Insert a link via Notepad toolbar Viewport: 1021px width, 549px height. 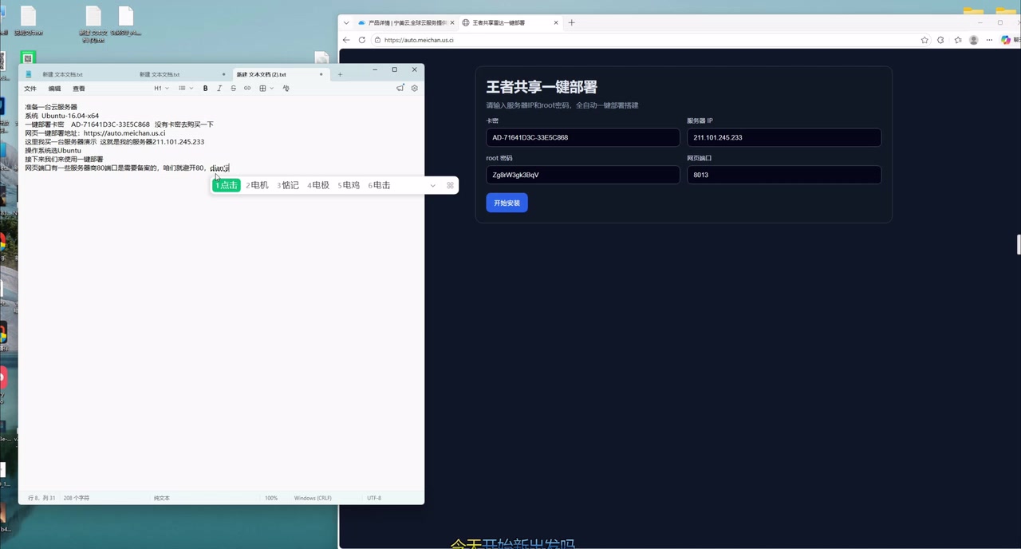(247, 89)
